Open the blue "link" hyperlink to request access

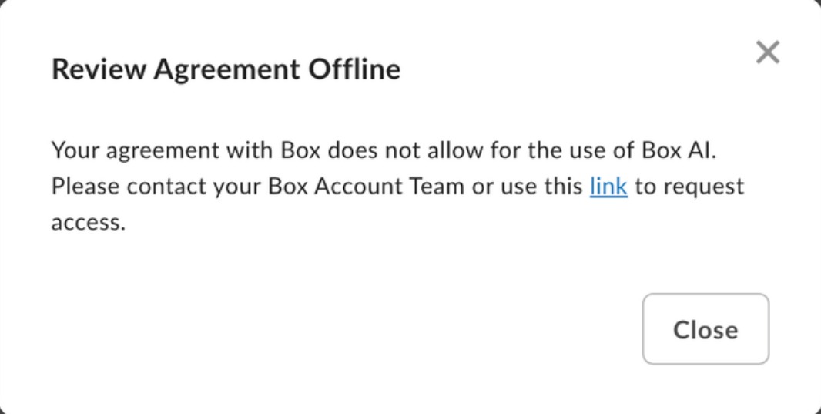[608, 187]
